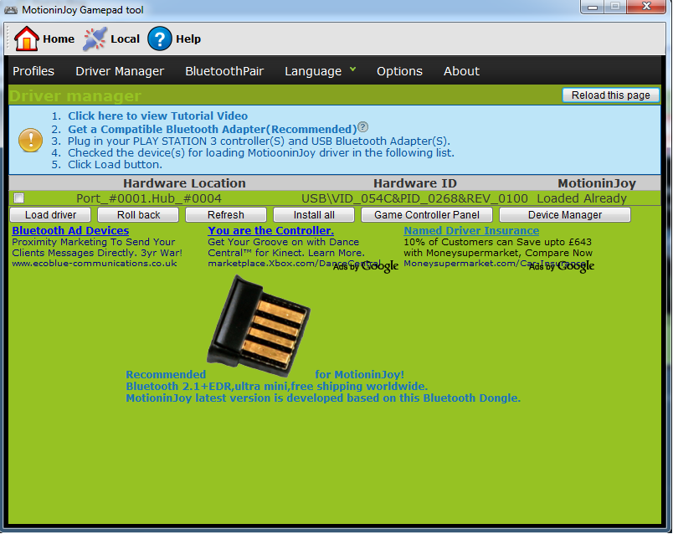This screenshot has width=673, height=534.
Task: Switch to the Driver Manager menu
Action: click(120, 71)
